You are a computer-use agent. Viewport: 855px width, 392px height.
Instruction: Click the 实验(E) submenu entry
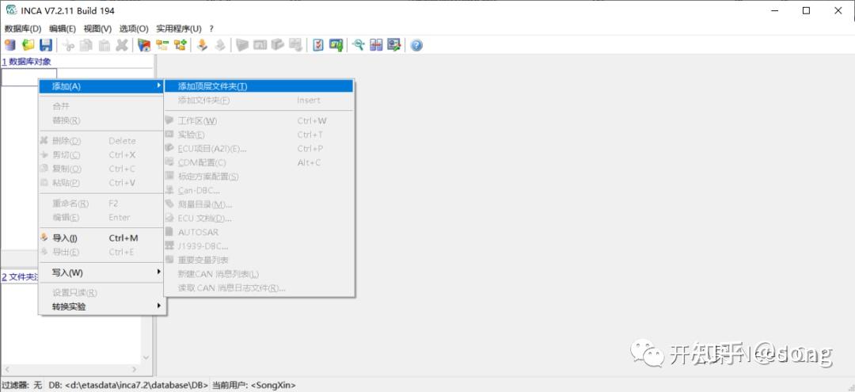point(258,135)
